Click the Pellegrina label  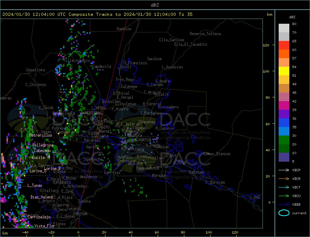pos(43,146)
